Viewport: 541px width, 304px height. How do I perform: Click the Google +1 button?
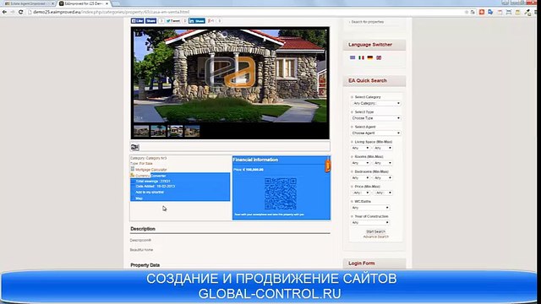[210, 21]
